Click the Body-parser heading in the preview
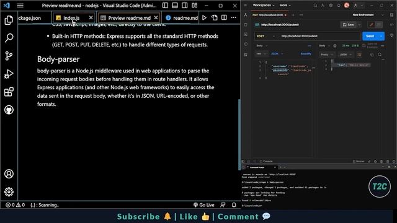Image resolution: width=397 pixels, height=223 pixels. pyautogui.click(x=58, y=59)
